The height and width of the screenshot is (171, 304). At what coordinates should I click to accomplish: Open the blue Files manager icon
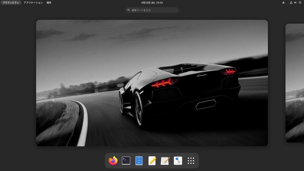coord(139,161)
